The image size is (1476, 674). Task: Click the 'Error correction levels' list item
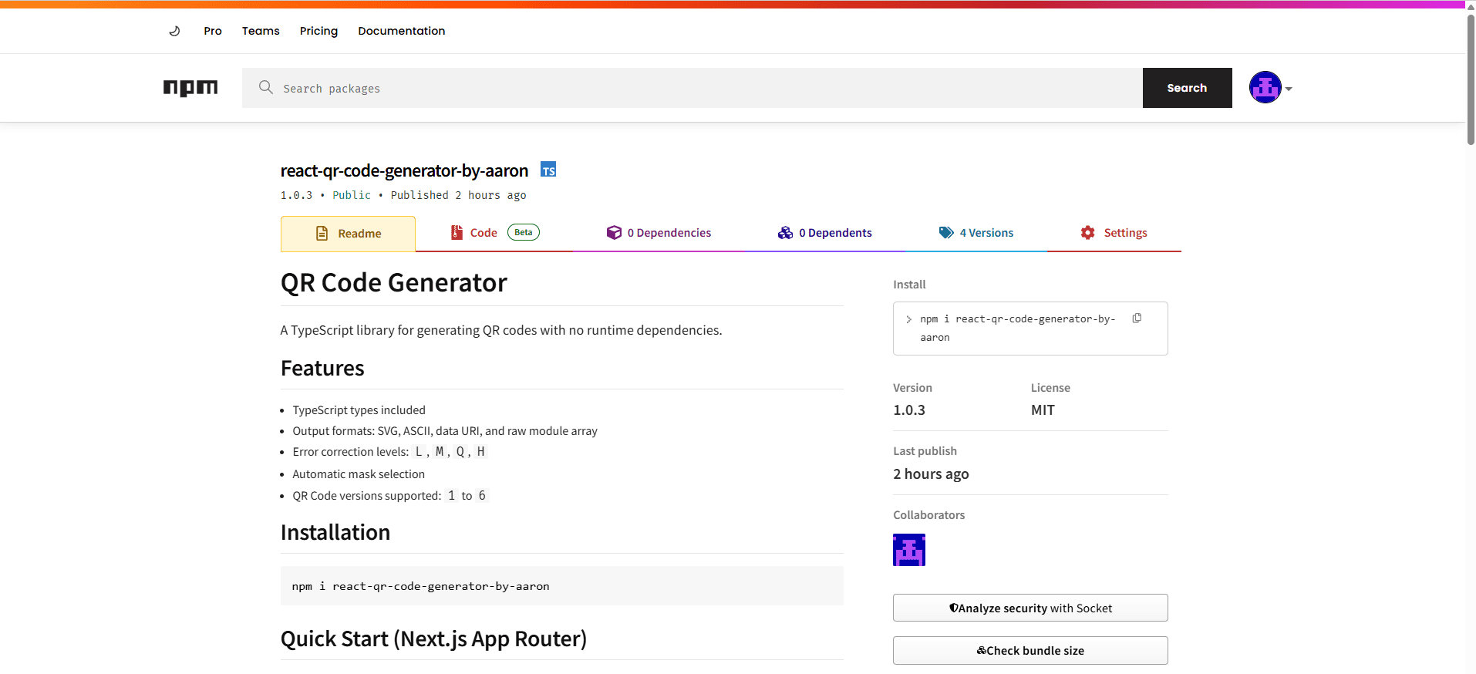pos(390,452)
